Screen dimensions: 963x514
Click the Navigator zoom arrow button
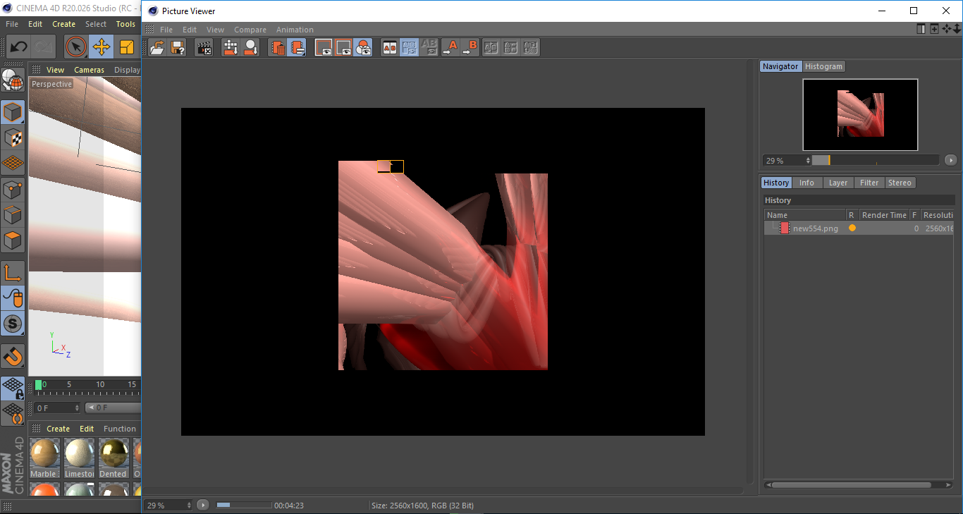pos(950,160)
